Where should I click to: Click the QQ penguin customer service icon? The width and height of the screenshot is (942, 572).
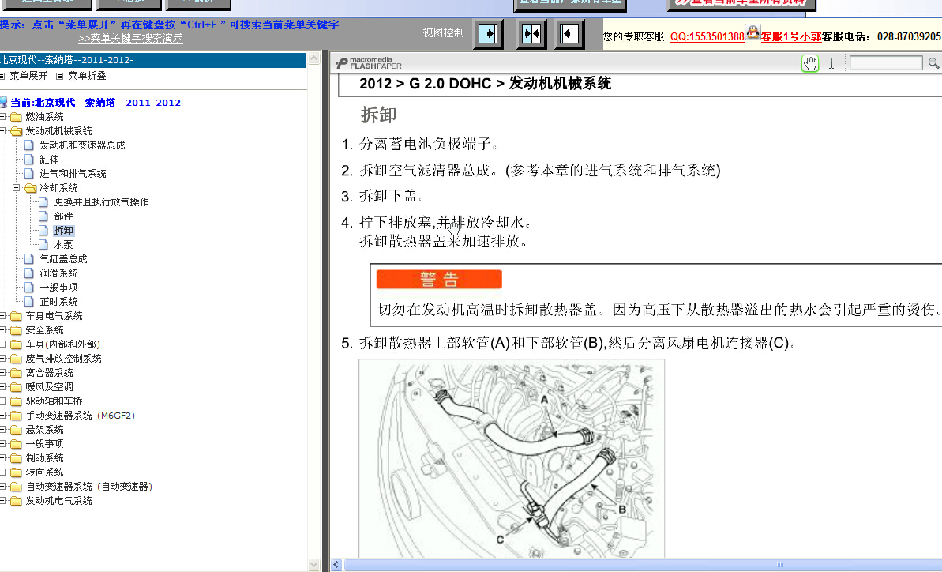[x=752, y=34]
